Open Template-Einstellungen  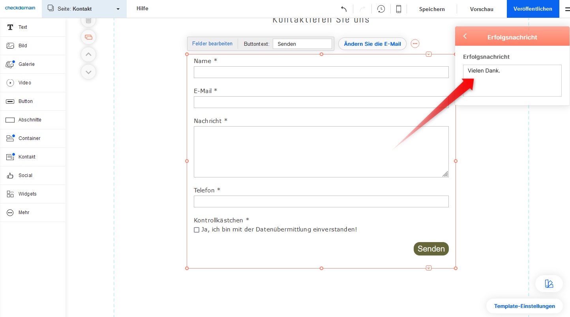tap(524, 306)
